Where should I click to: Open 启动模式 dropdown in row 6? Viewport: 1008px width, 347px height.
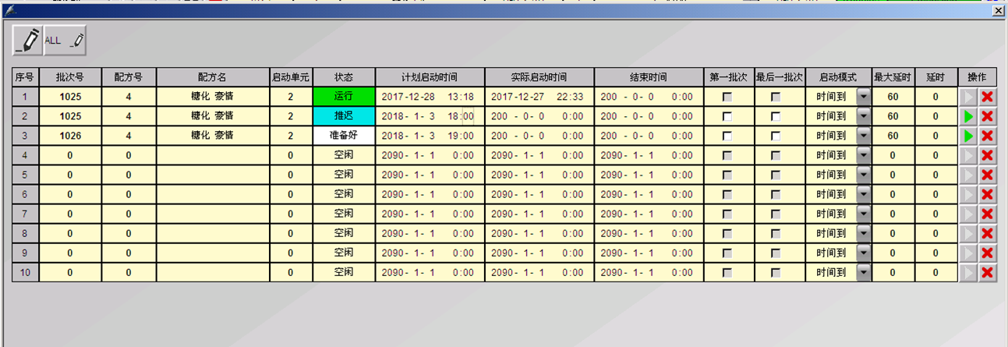click(863, 194)
